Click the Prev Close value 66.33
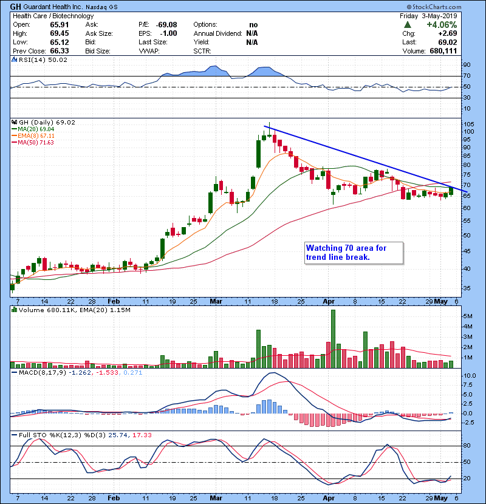 (x=59, y=51)
